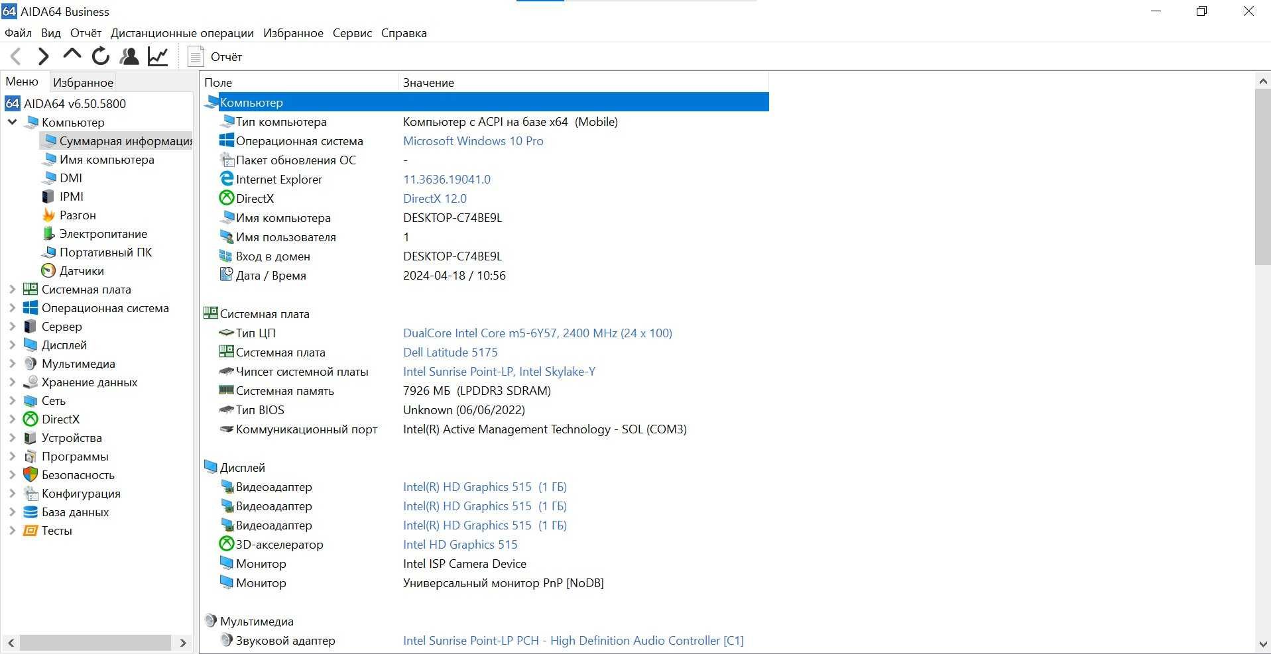The height and width of the screenshot is (654, 1271).
Task: Expand the Мультимедиа tree node
Action: (12, 364)
